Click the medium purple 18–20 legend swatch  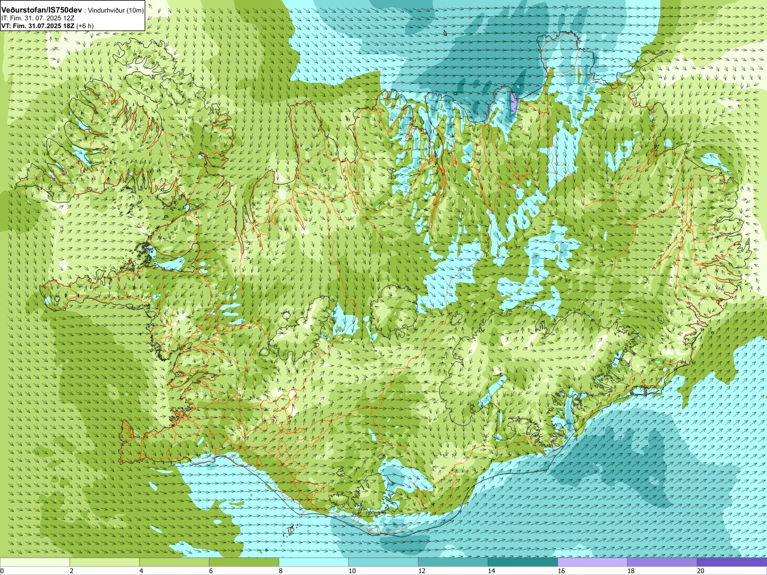click(x=662, y=562)
